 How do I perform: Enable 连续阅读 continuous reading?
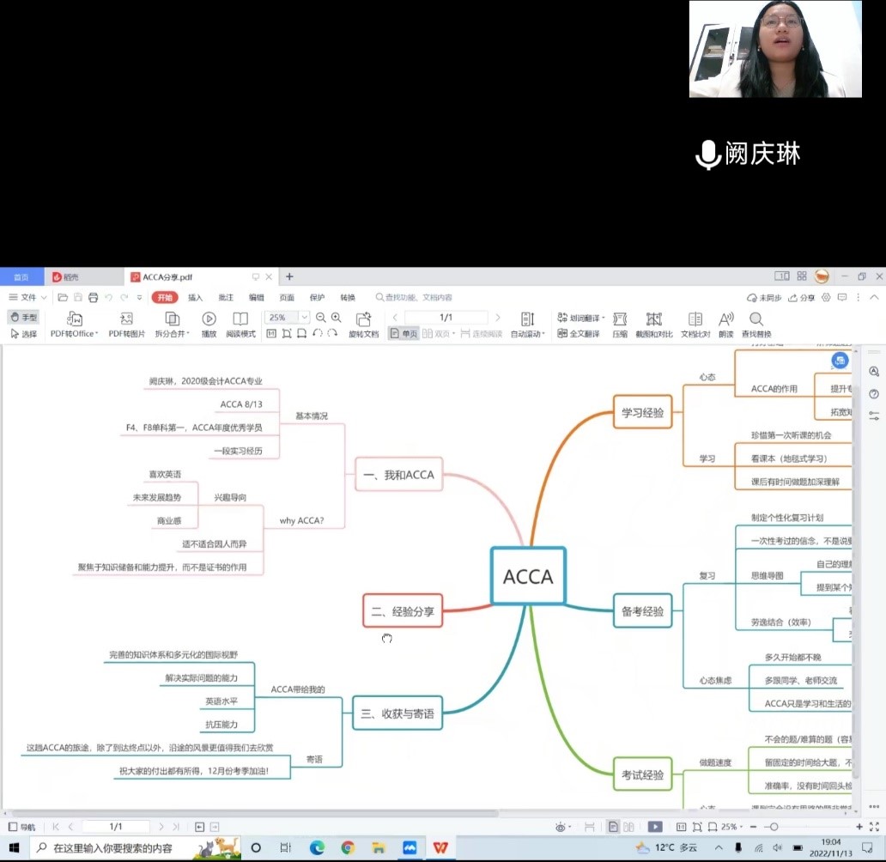(482, 333)
